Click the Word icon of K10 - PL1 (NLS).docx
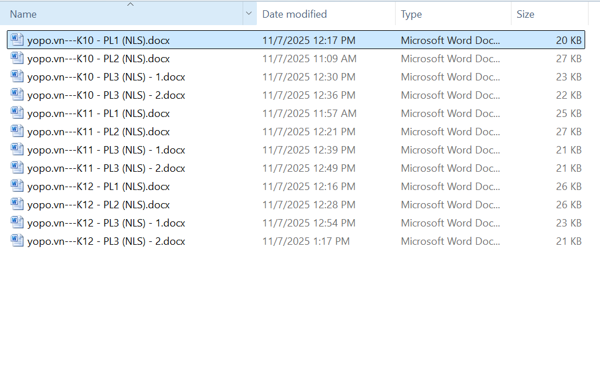600x384 pixels. pos(17,41)
